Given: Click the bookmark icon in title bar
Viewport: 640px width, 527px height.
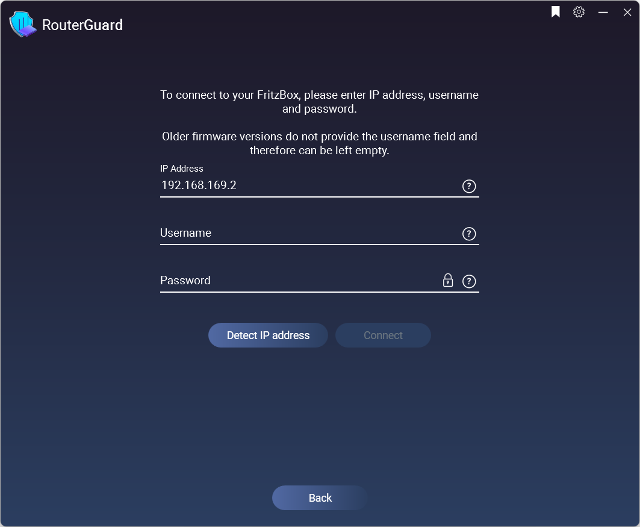Looking at the screenshot, I should [556, 12].
